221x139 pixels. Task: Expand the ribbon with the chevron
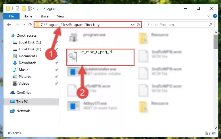tap(209, 16)
